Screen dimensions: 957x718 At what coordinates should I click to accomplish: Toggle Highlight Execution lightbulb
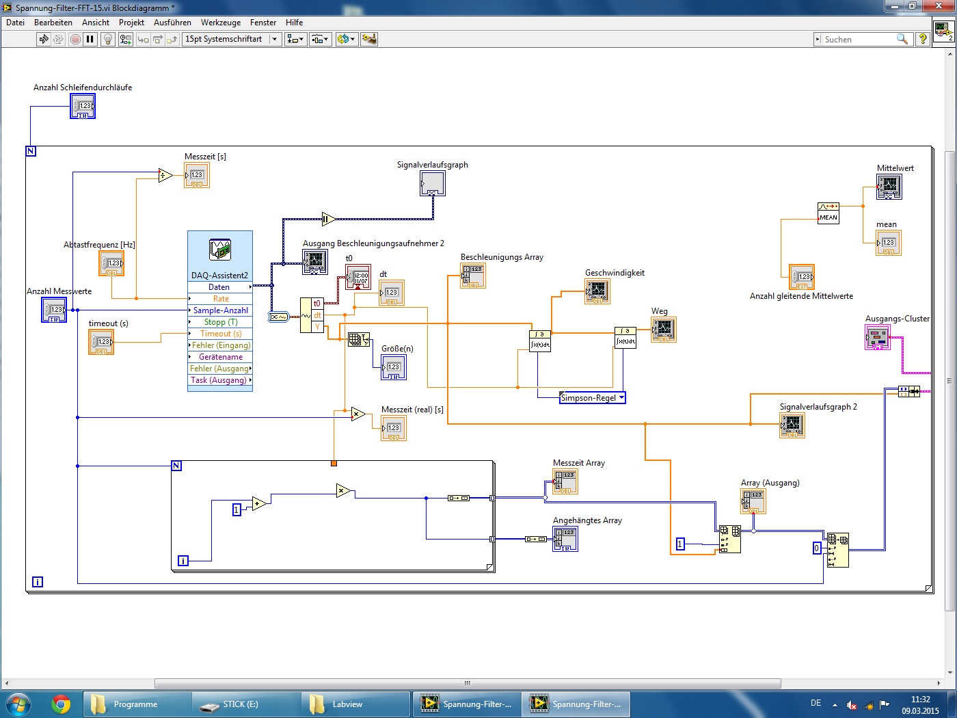[107, 39]
